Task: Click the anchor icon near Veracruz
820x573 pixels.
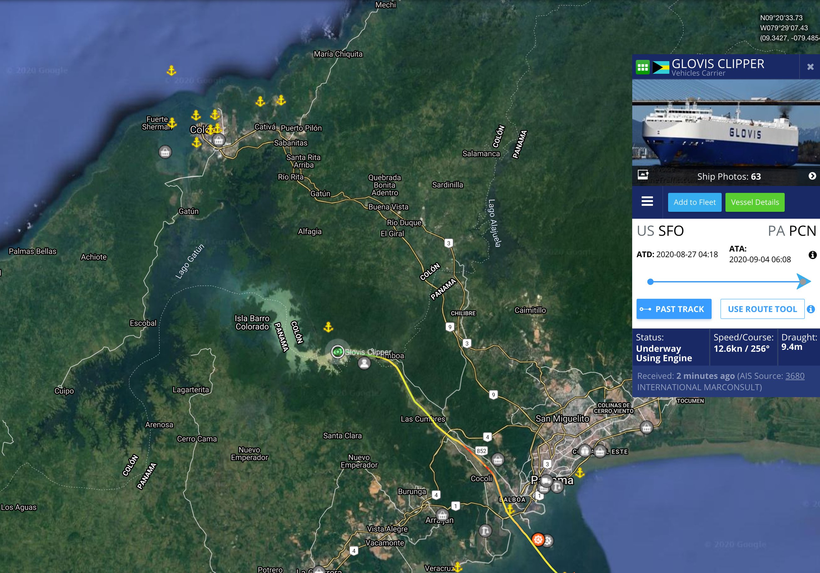Action: pyautogui.click(x=458, y=567)
